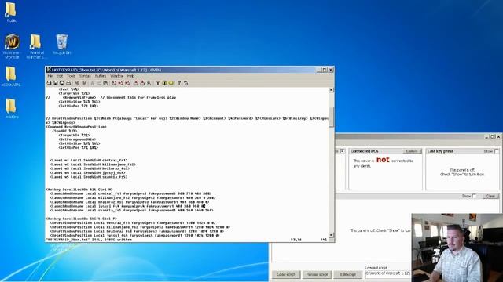
Task: Click the Find Next icon in GVIM toolbar
Action: point(120,83)
